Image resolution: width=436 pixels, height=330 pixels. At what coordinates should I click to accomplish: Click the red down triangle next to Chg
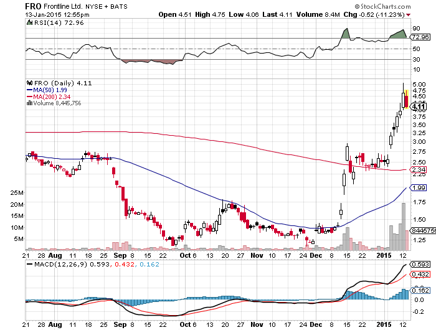pyautogui.click(x=408, y=15)
